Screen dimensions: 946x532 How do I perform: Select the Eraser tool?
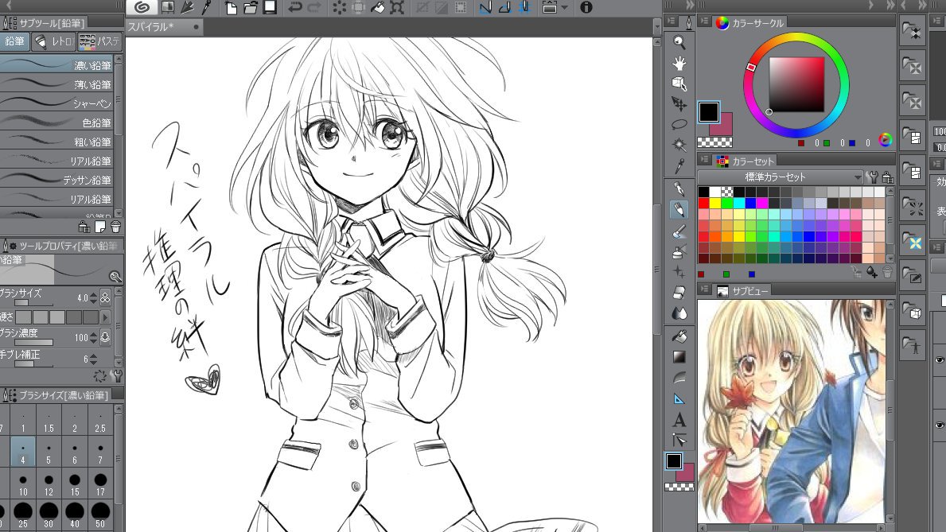coord(679,293)
